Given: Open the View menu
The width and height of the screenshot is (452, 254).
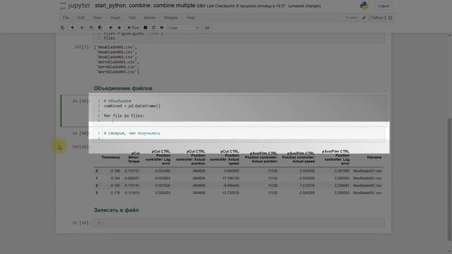Looking at the screenshot, I should coord(97,18).
